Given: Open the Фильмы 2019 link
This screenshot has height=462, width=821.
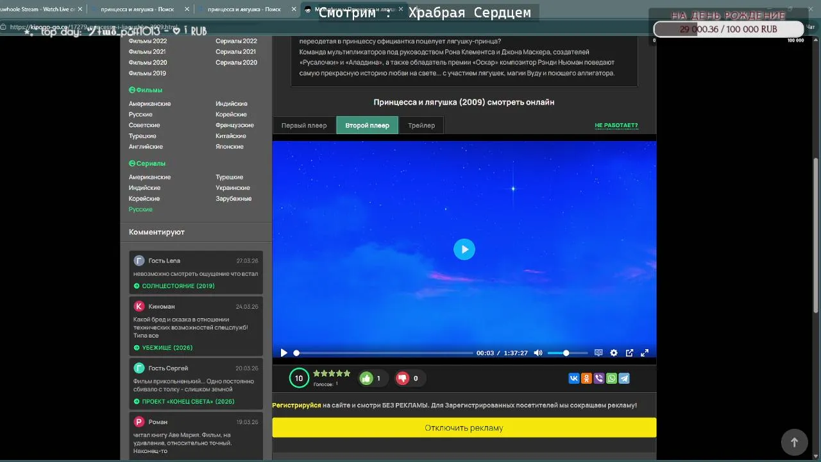Looking at the screenshot, I should [147, 73].
